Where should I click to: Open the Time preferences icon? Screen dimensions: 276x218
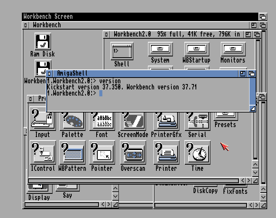point(197,152)
